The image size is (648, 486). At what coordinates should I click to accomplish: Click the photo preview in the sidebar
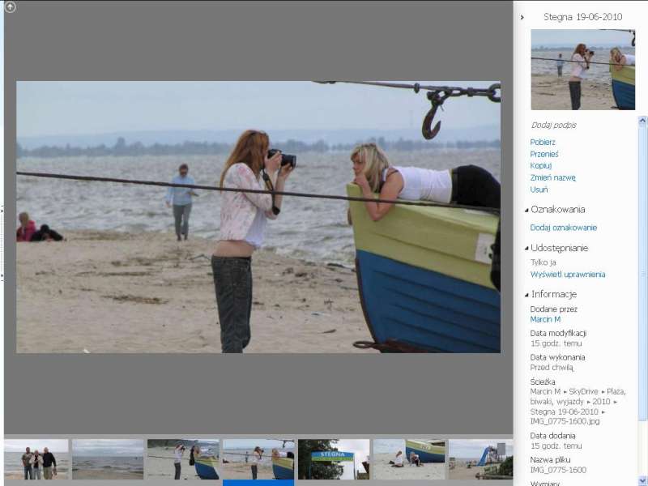(x=582, y=70)
